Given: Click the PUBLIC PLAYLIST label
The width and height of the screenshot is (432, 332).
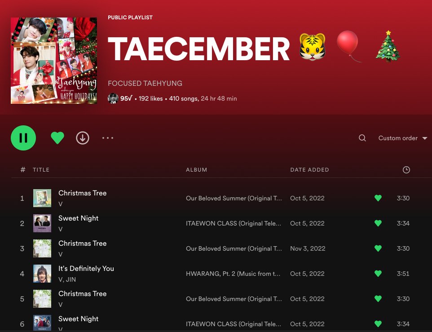Looking at the screenshot, I should click(130, 18).
